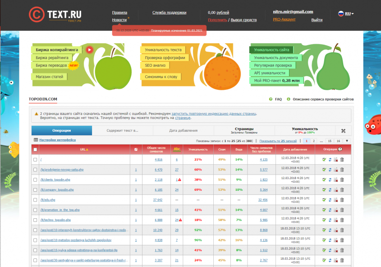Screen dimensions: 381x267
Task: Toggle the select-all checkbox in the table header
Action: 35,149
